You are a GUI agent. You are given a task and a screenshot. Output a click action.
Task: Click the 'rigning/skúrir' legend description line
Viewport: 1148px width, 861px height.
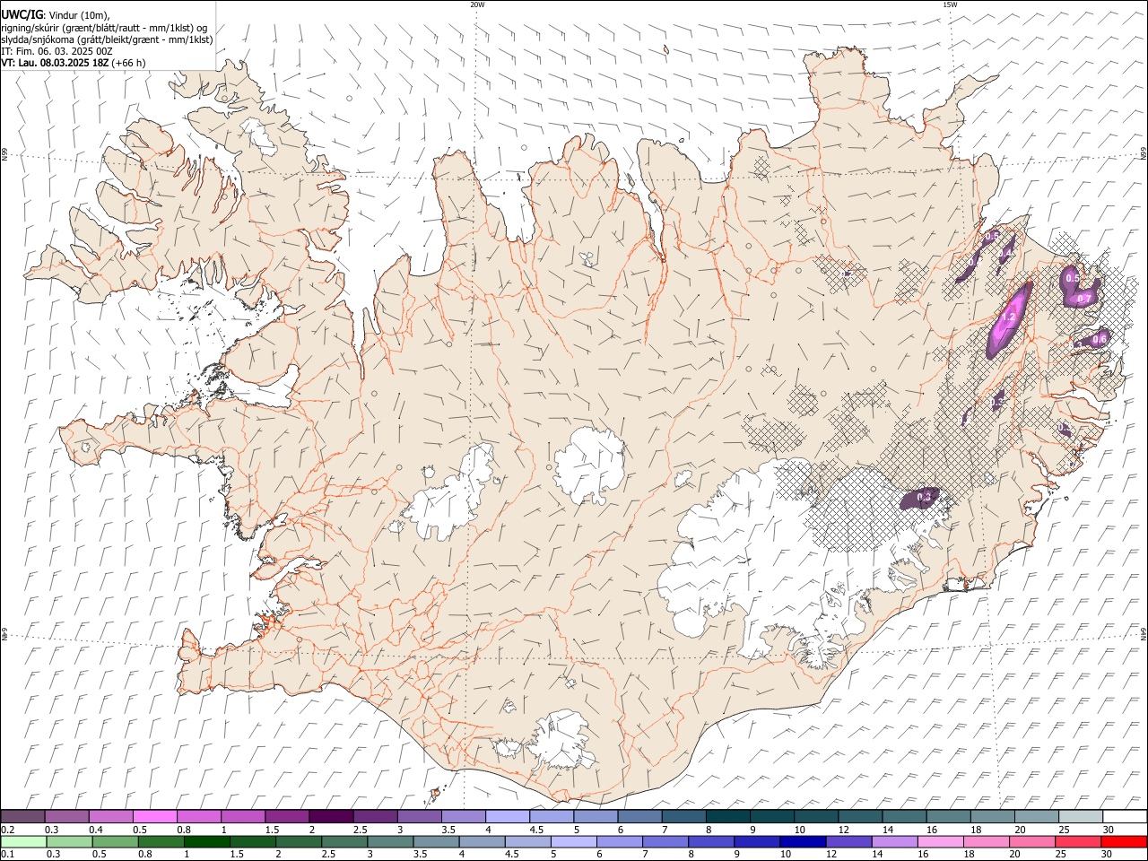104,27
